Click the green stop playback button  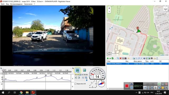coord(84,70)
